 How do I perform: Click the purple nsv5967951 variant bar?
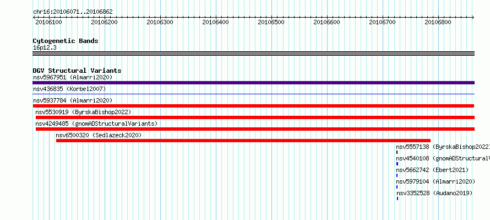[x=253, y=83]
